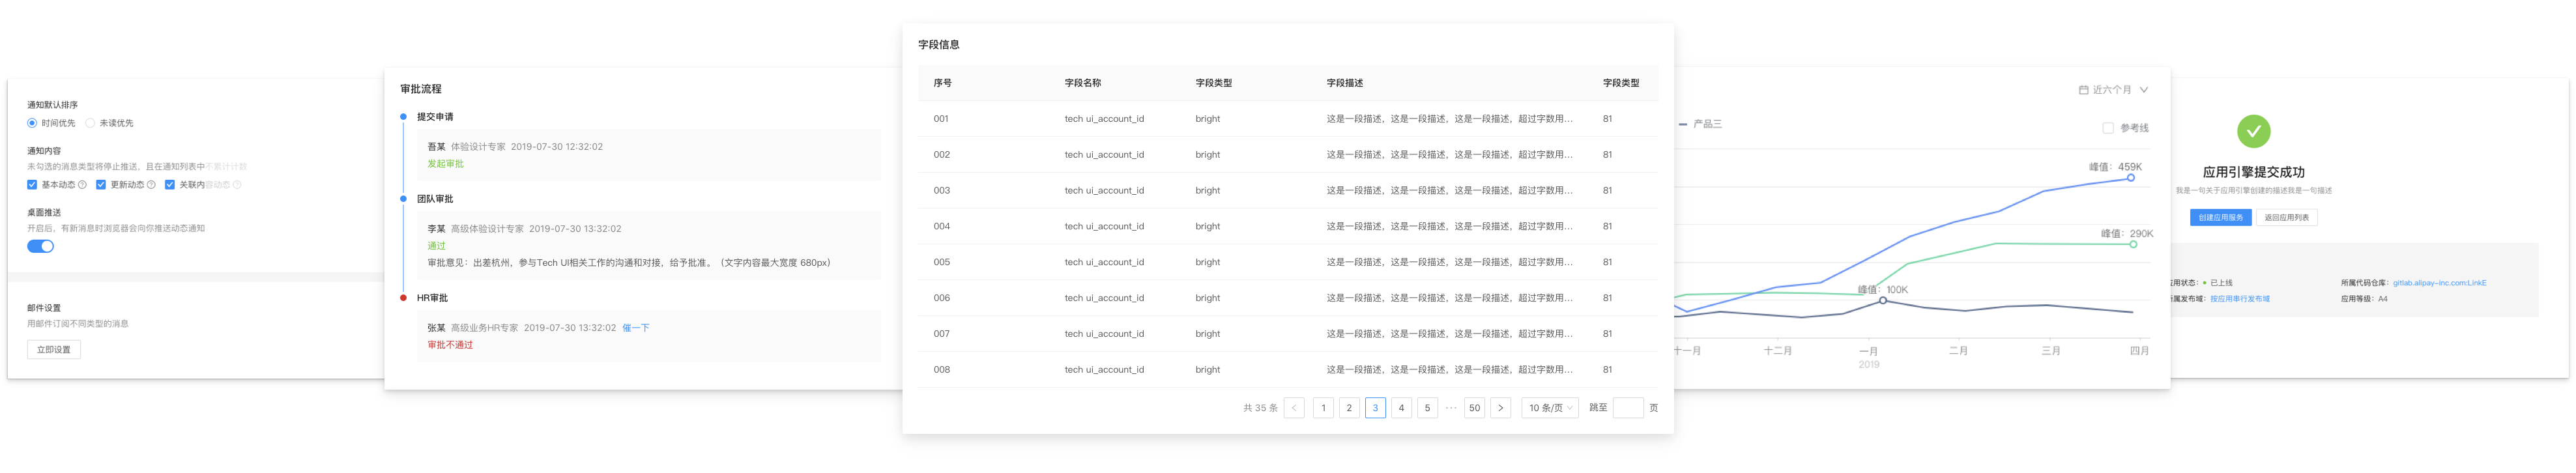This screenshot has width=2576, height=473.
Task: Click help icon next to 关联内容动态
Action: (x=237, y=185)
